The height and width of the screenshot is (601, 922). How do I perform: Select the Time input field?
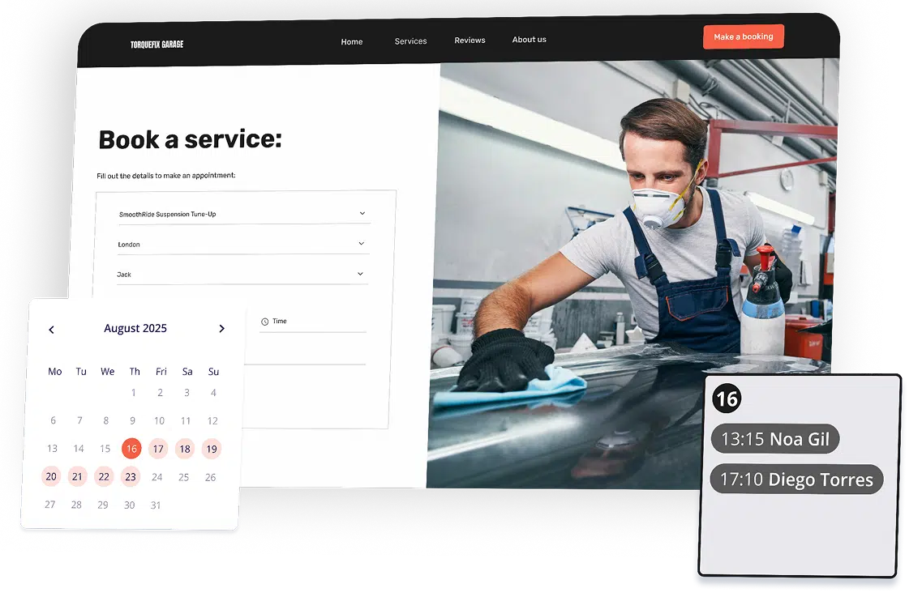coord(313,322)
